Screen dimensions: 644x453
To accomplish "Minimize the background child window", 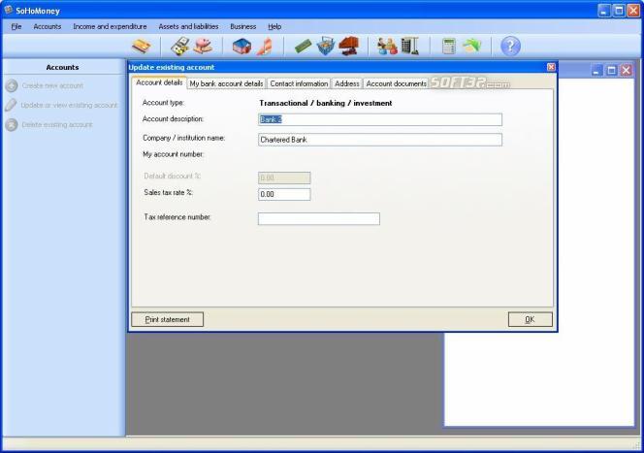I will [x=597, y=70].
